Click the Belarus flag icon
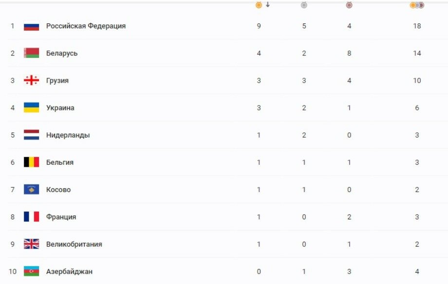The width and height of the screenshot is (448, 284). click(31, 53)
